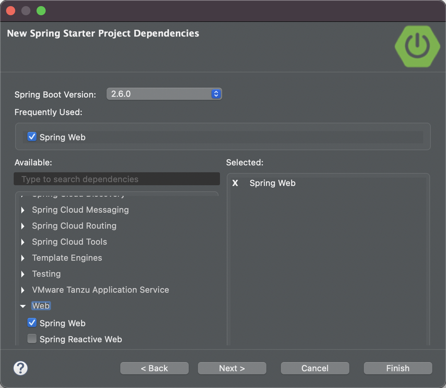446x388 pixels.
Task: Uncheck Spring Web under Frequently Used
Action: [x=32, y=137]
